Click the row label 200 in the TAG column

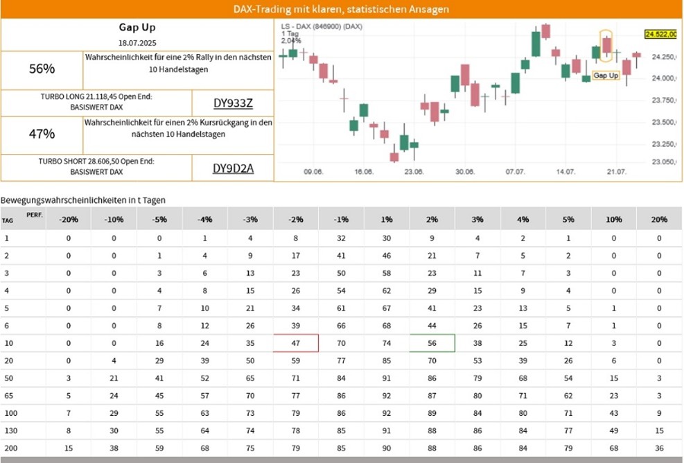(11, 448)
